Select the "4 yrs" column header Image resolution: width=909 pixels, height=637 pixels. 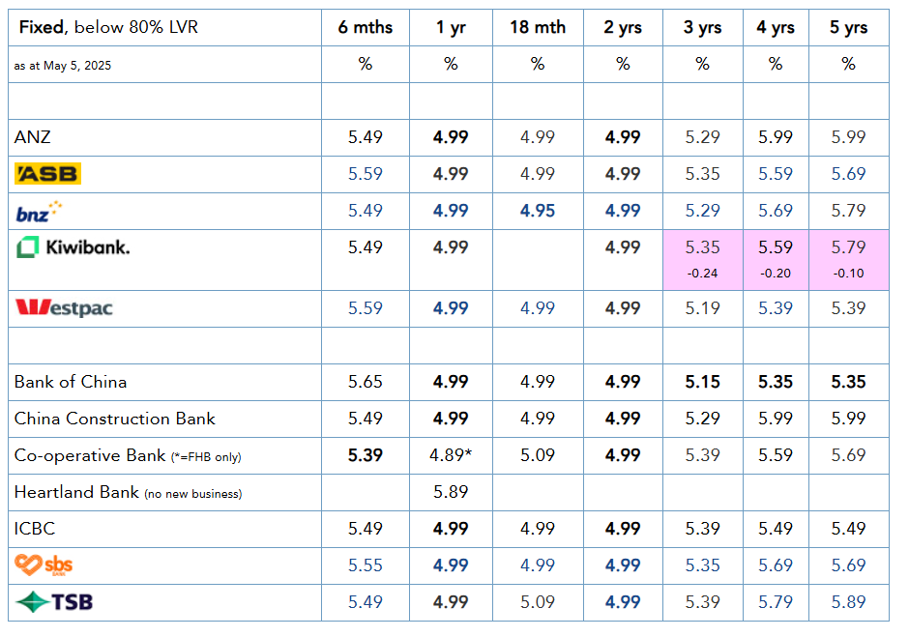[776, 27]
